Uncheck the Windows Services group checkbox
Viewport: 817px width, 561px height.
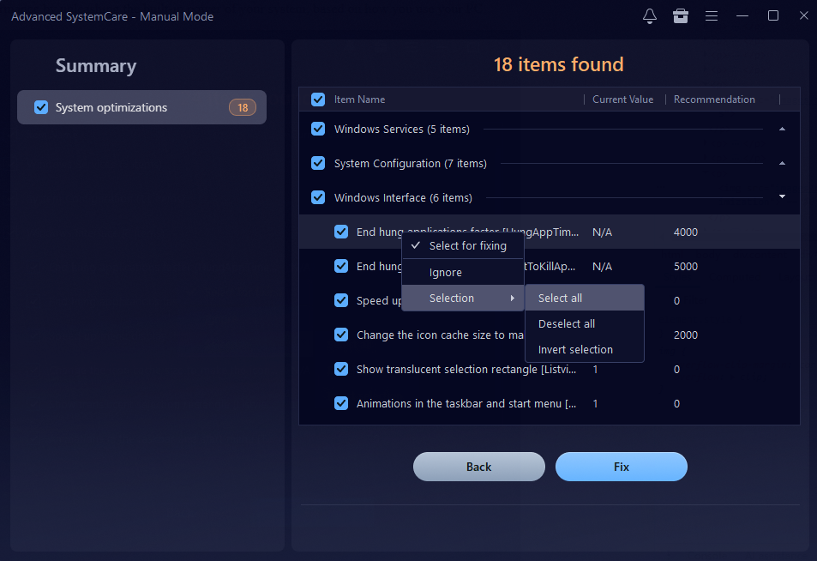[x=318, y=129]
